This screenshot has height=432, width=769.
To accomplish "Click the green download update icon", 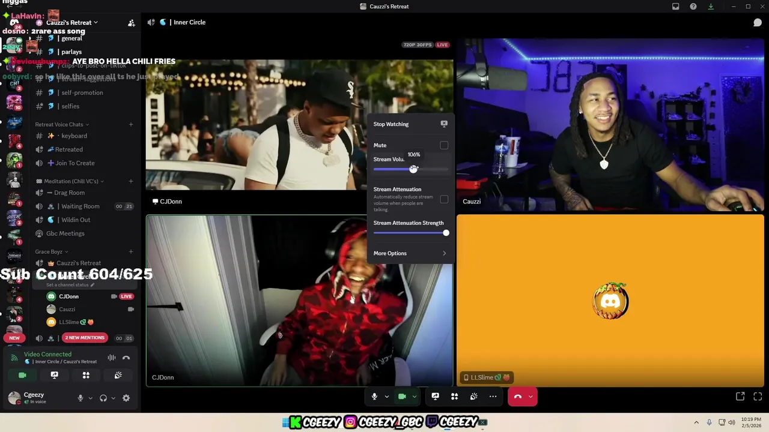I will [711, 7].
